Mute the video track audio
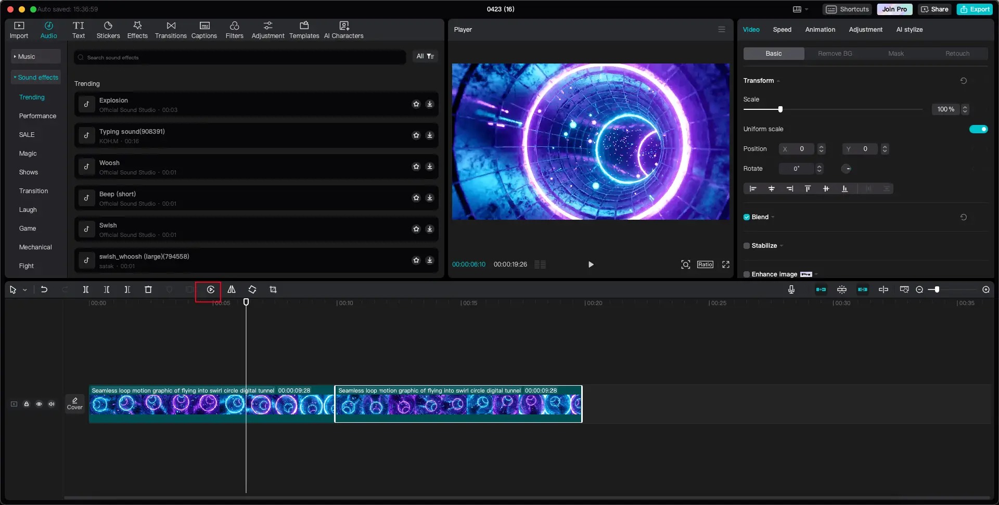Image resolution: width=999 pixels, height=505 pixels. (x=52, y=404)
